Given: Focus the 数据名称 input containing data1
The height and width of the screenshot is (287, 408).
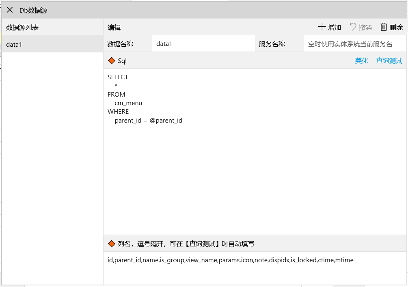Looking at the screenshot, I should pyautogui.click(x=203, y=44).
